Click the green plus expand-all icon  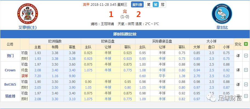point(246,44)
